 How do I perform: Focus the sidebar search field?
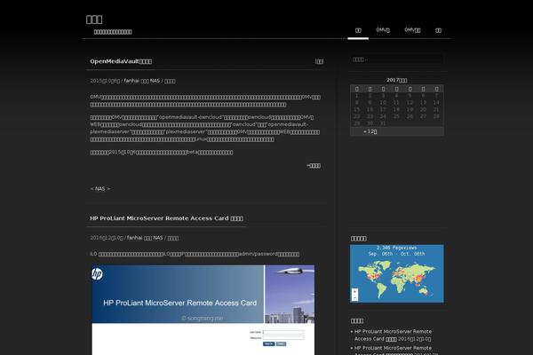396,59
